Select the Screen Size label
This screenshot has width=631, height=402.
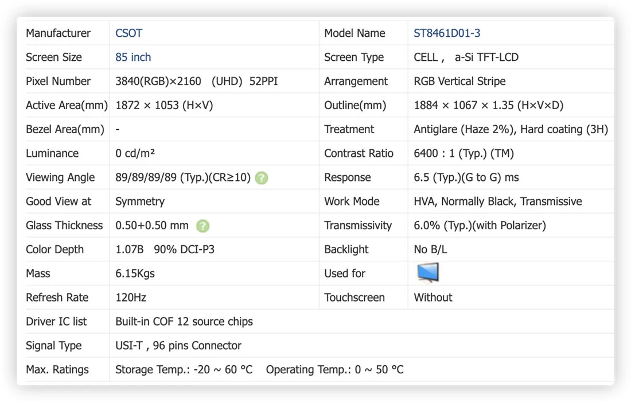click(54, 57)
